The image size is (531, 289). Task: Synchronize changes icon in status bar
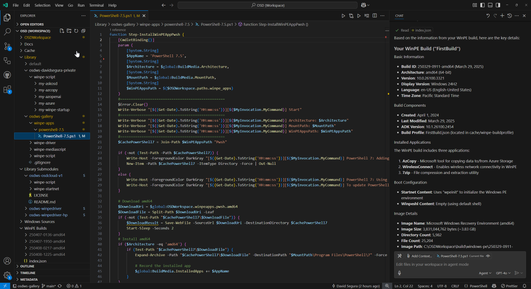tap(59, 286)
